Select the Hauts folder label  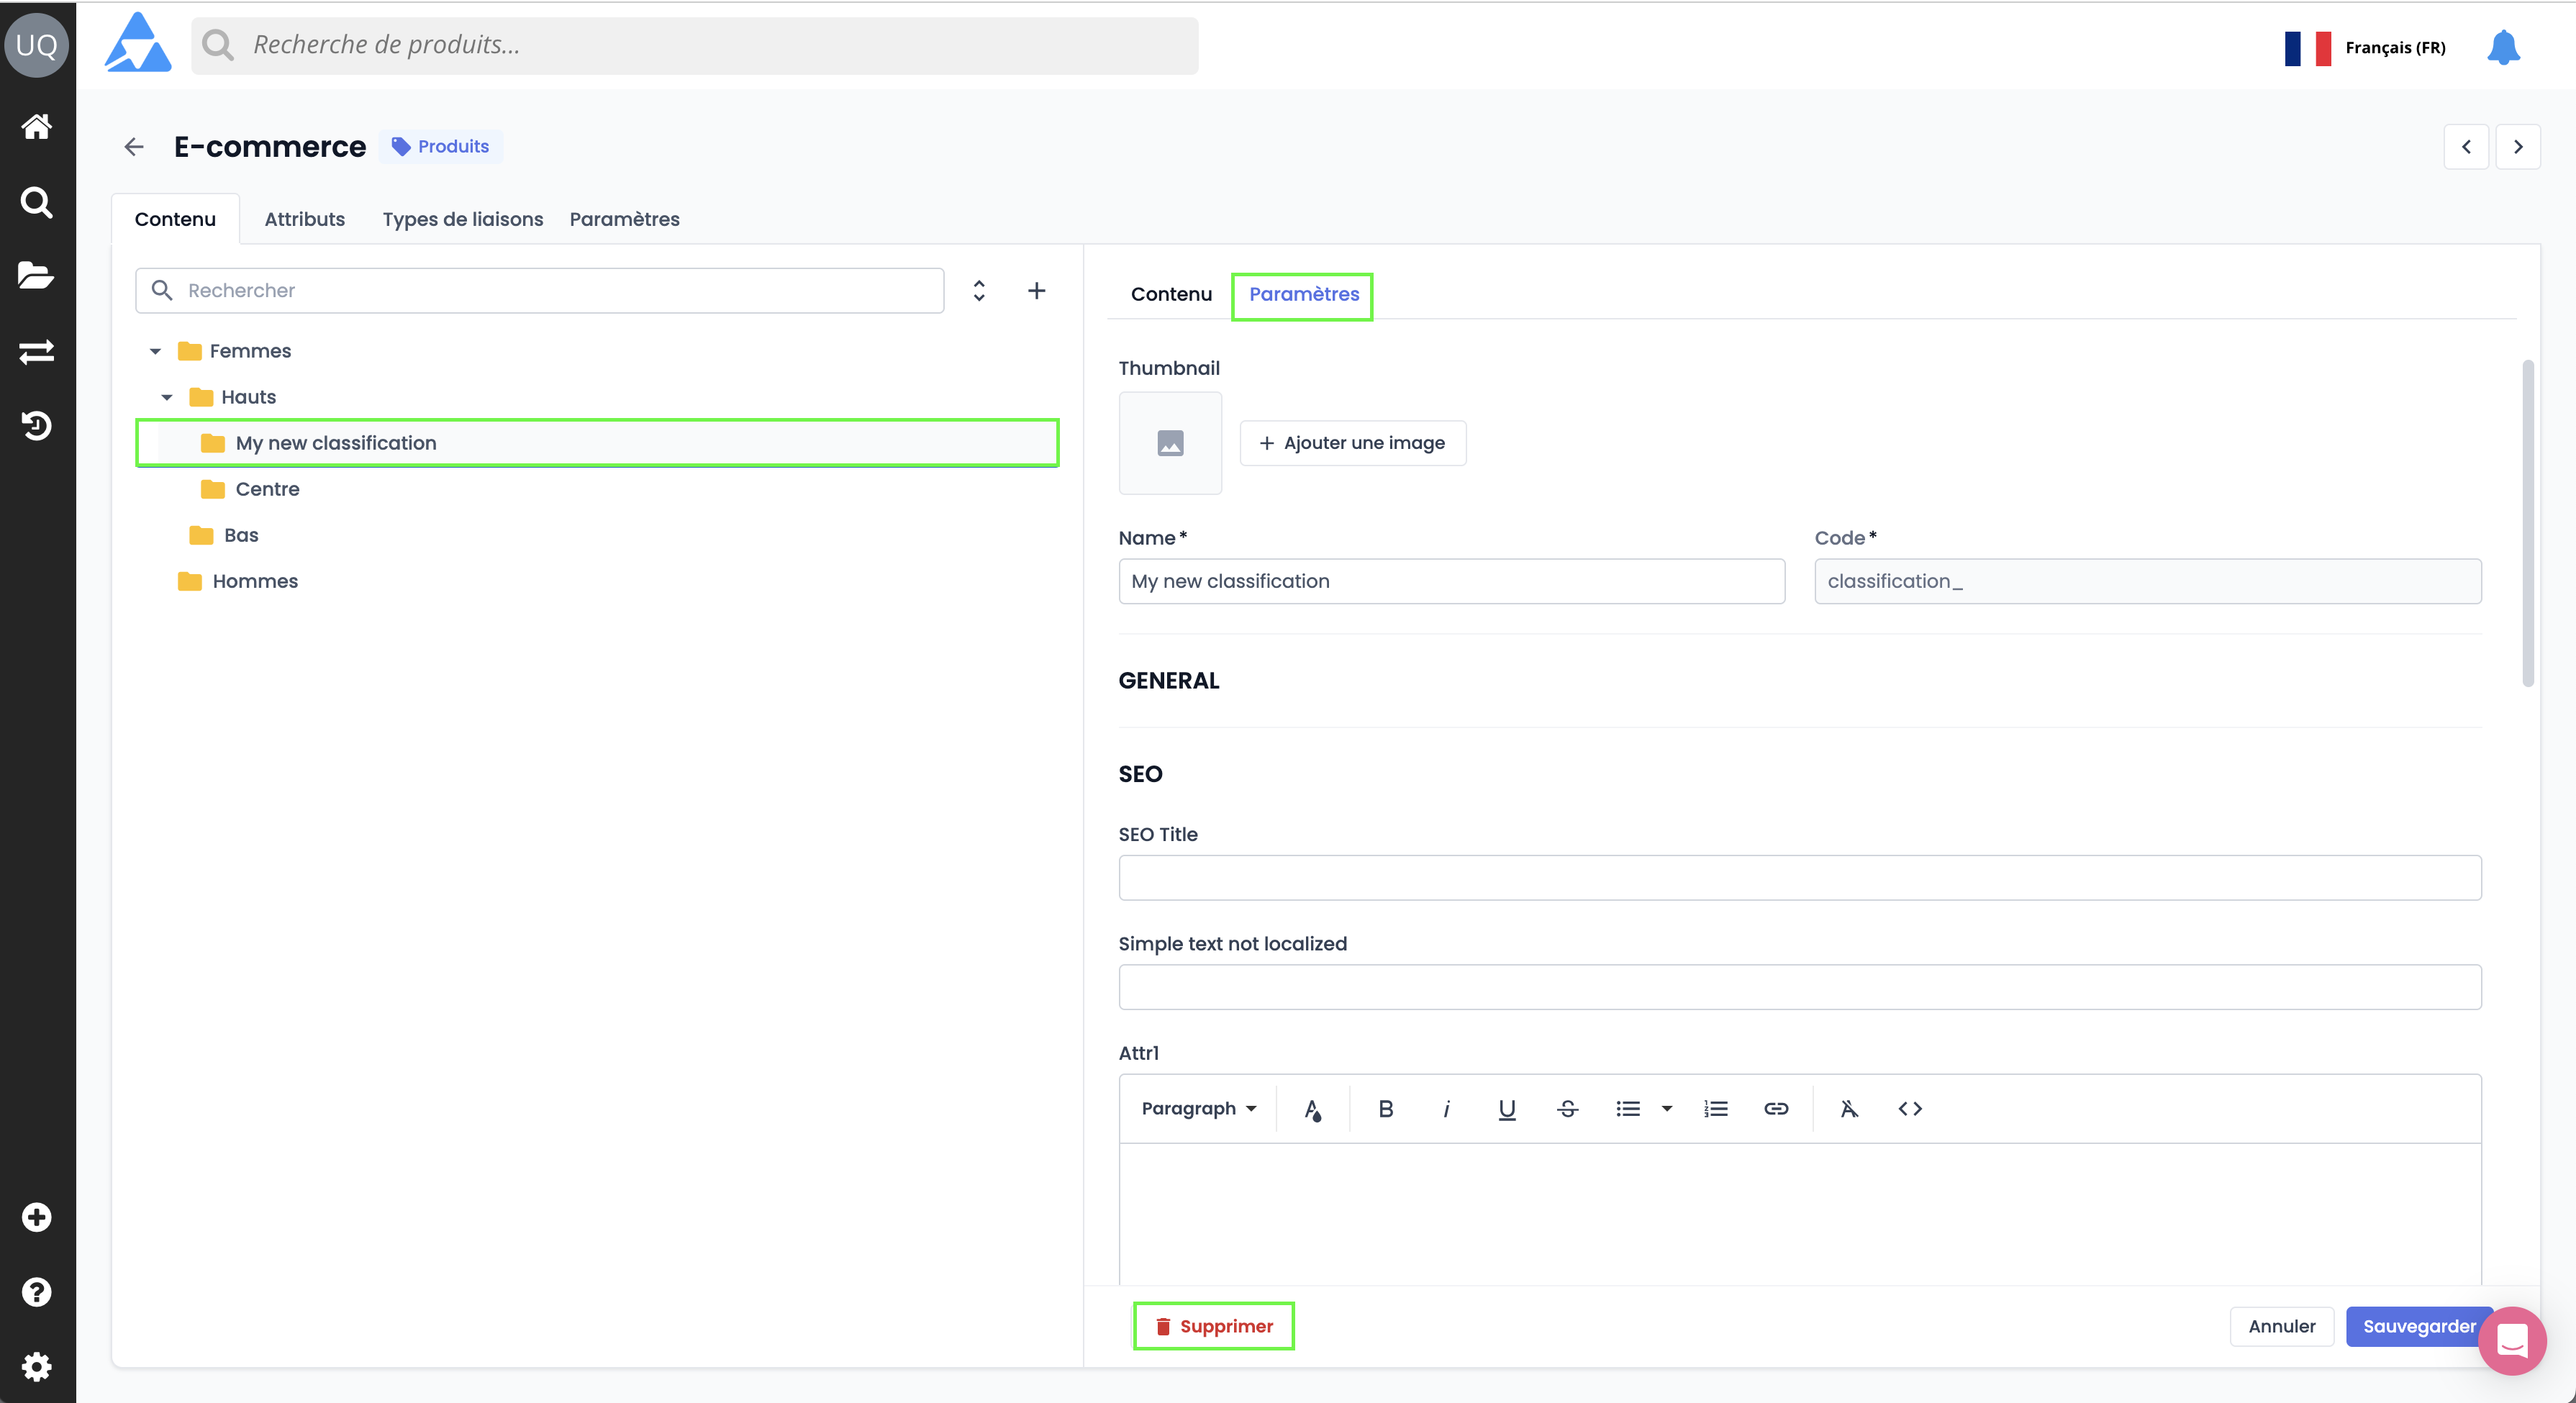[x=248, y=397]
